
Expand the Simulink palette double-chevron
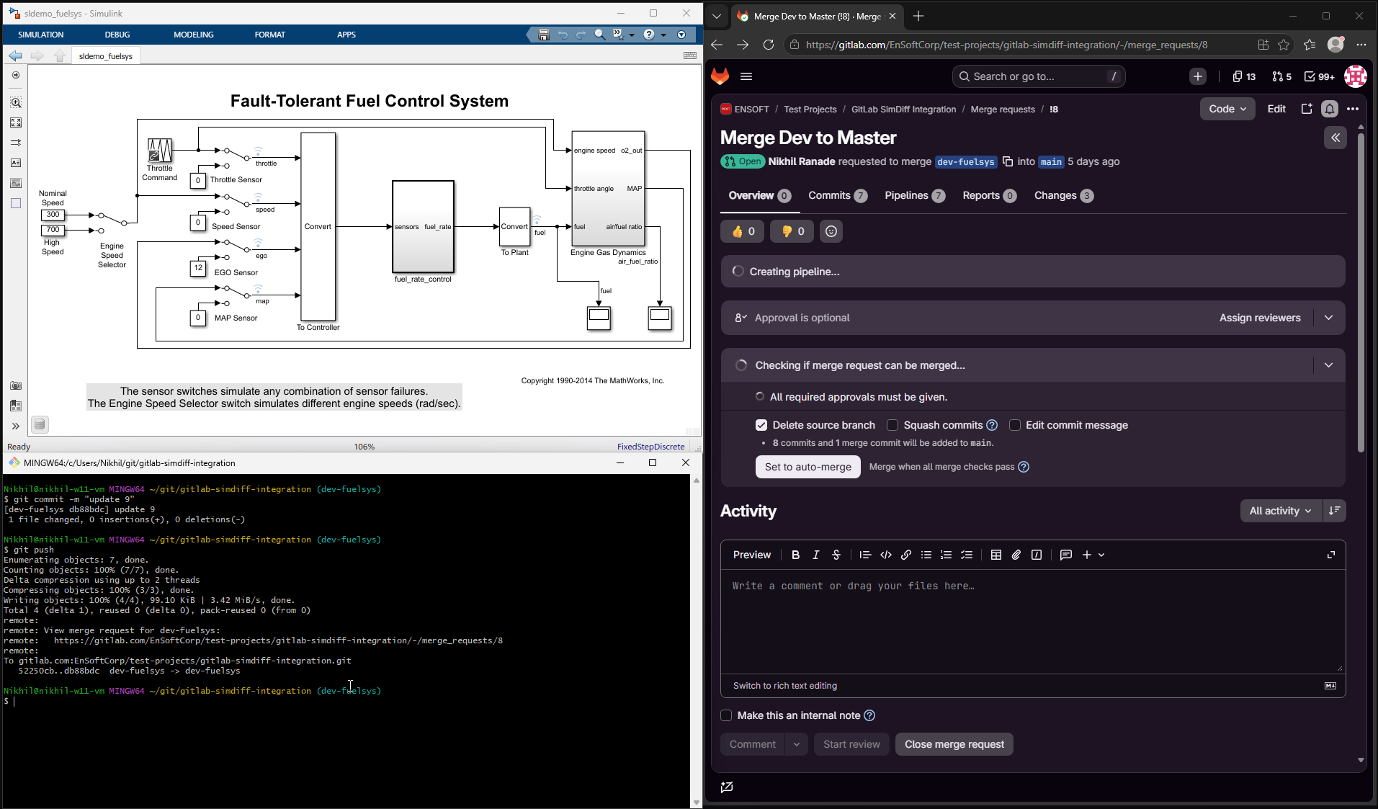(16, 426)
